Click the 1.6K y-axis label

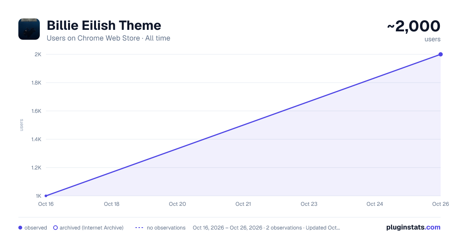coord(36,111)
